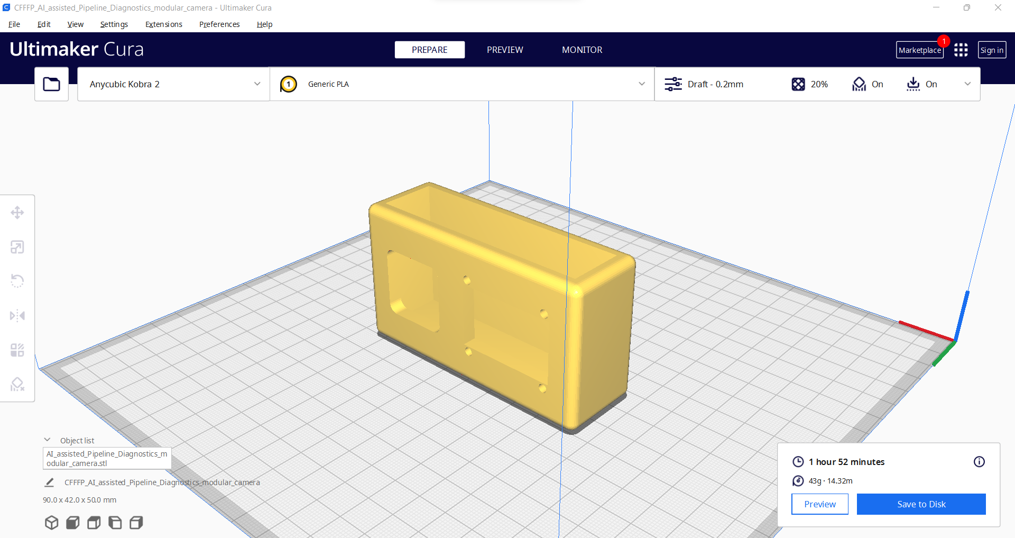Open the Preferences menu

(x=219, y=24)
